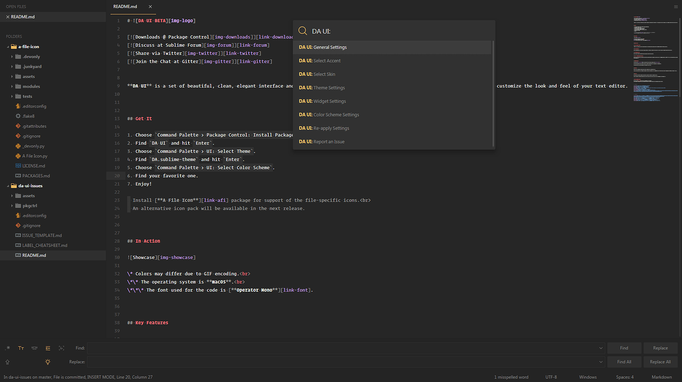The image size is (682, 382).
Task: Expand the tests folder arrow
Action: [x=12, y=96]
